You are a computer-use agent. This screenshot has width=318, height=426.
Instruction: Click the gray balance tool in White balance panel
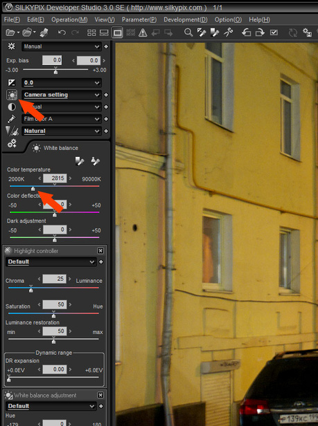coord(80,161)
